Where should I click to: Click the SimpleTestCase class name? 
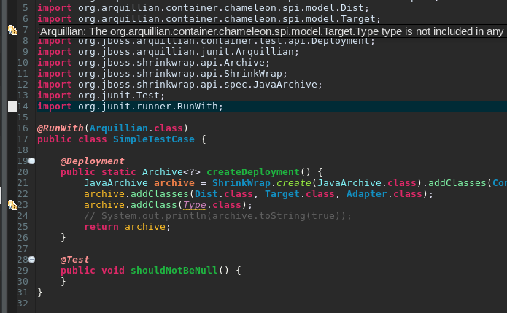click(154, 139)
